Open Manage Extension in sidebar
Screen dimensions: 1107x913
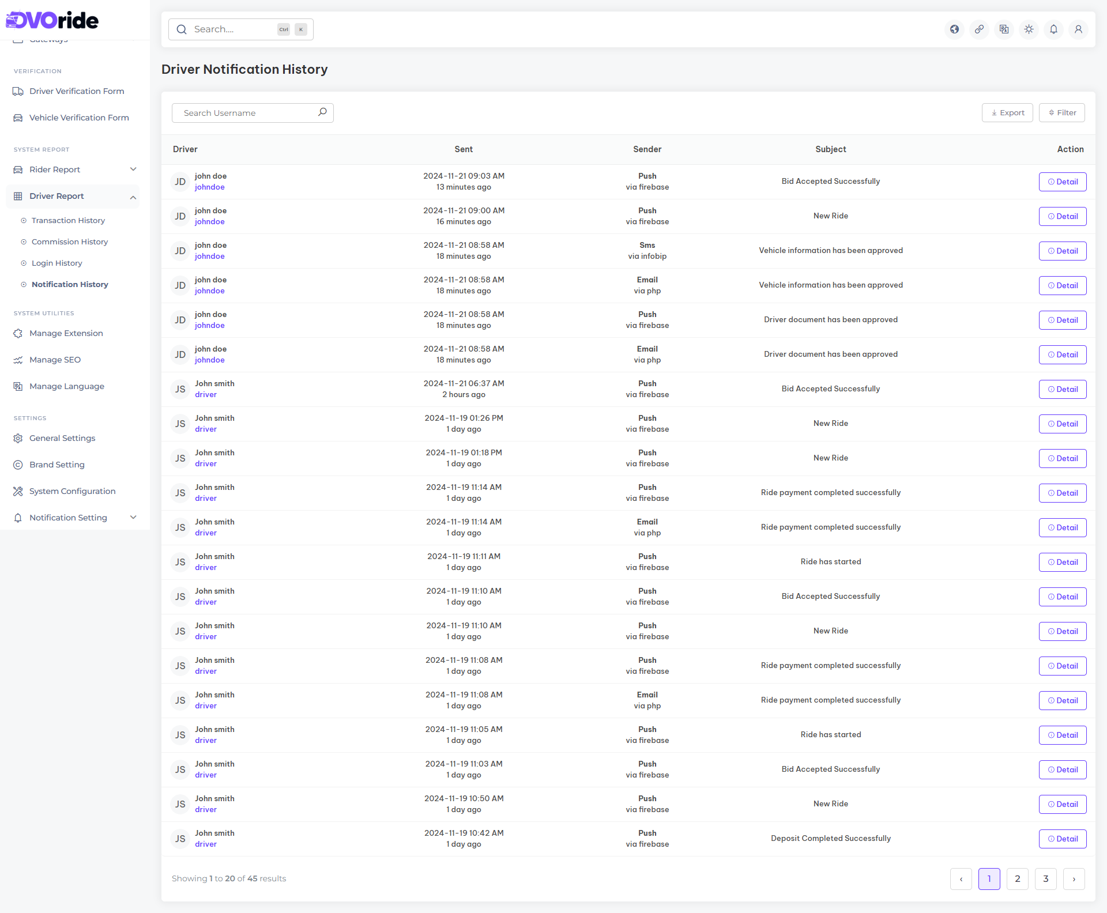66,333
